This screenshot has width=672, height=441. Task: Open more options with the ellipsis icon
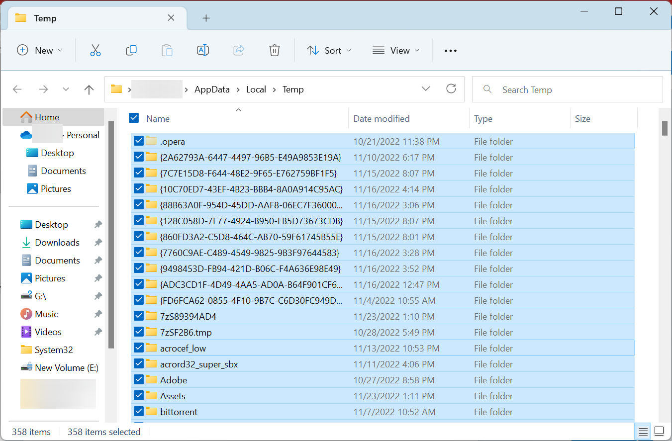pyautogui.click(x=450, y=50)
